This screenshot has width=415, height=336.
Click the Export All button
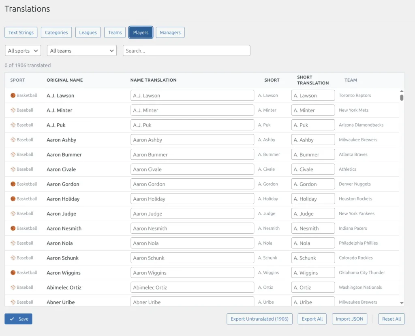tap(312, 319)
